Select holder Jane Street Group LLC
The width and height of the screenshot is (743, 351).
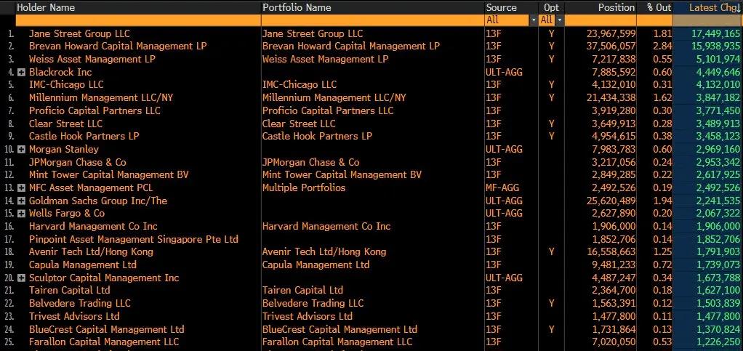click(x=79, y=33)
